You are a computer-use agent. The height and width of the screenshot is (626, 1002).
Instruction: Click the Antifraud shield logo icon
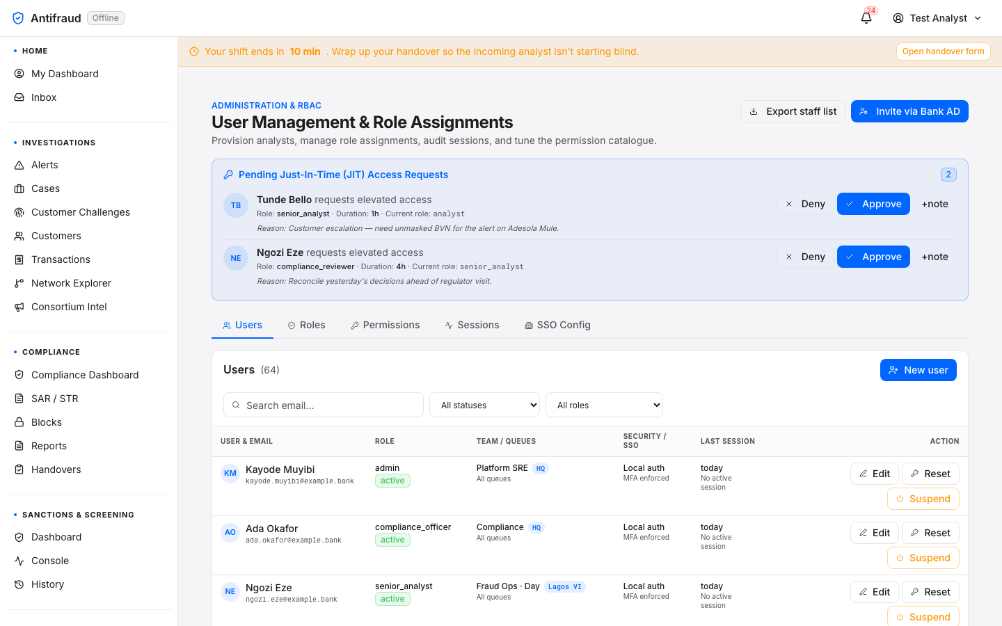[18, 18]
